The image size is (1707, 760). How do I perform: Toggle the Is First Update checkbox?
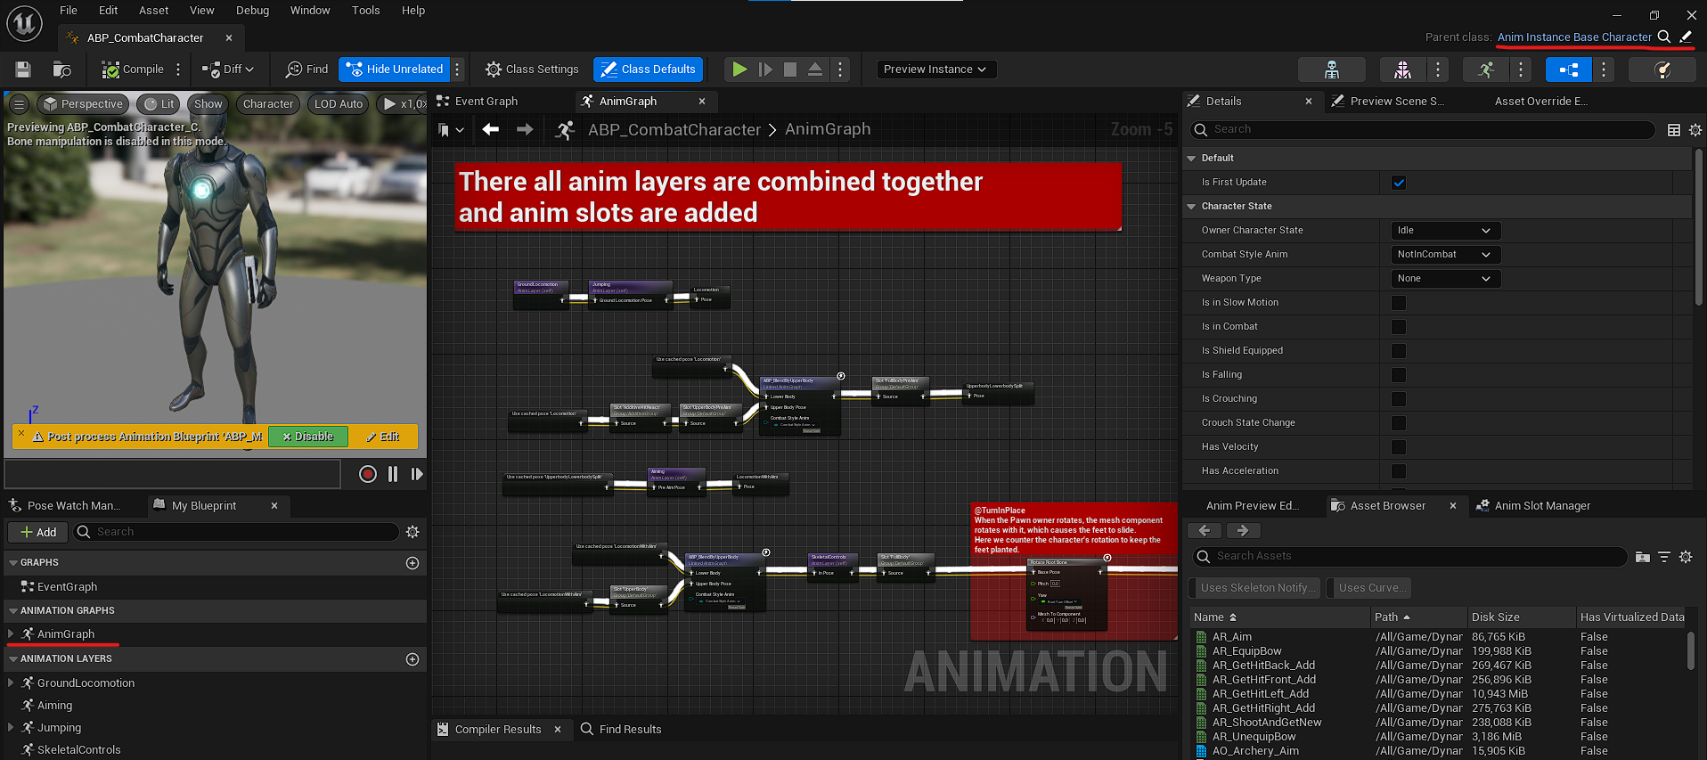coord(1399,183)
